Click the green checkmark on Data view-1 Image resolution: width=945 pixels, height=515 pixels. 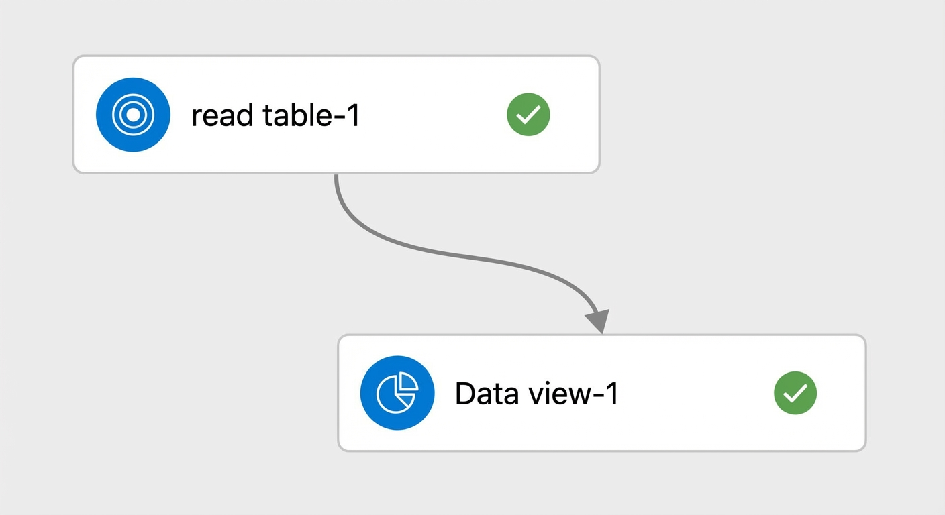click(x=795, y=393)
